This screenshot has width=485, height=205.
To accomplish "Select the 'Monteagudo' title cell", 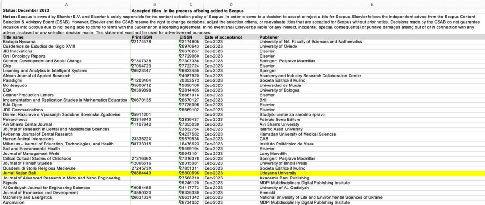I will tap(66, 85).
